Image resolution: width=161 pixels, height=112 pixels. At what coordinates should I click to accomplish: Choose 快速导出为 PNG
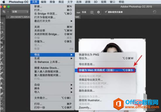[105, 55]
